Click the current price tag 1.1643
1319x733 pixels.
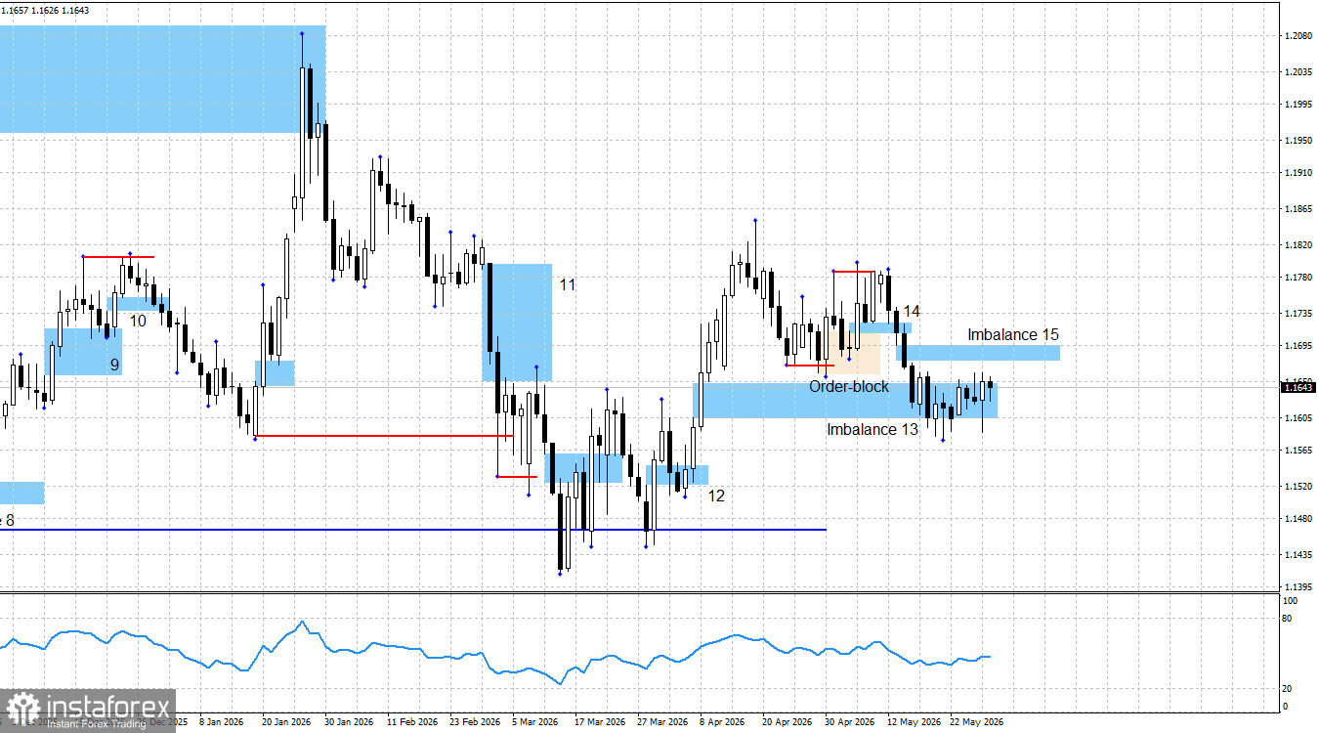point(1298,388)
